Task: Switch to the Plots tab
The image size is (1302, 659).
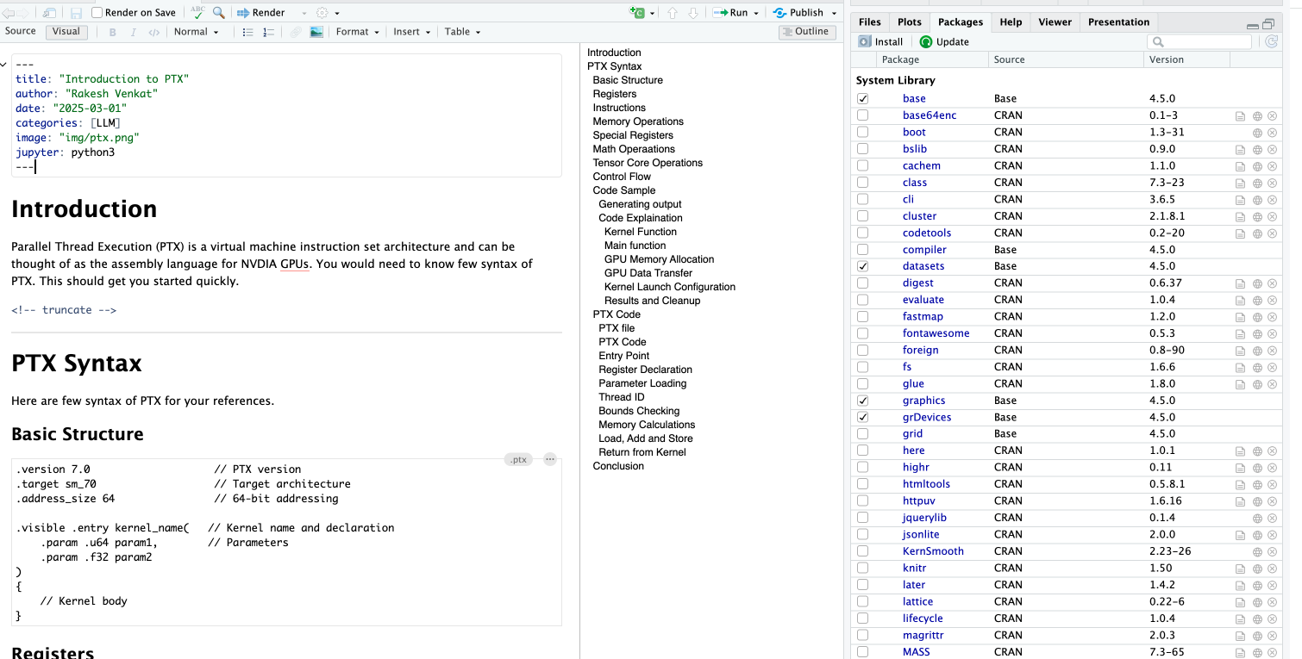Action: click(x=909, y=22)
